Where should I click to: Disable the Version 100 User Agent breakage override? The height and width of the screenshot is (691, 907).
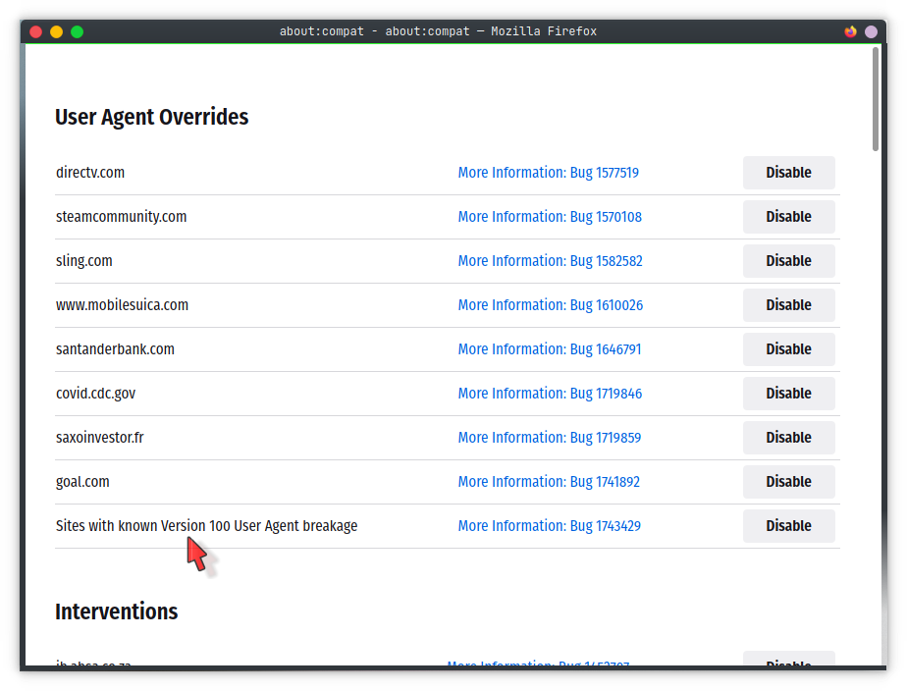point(788,526)
